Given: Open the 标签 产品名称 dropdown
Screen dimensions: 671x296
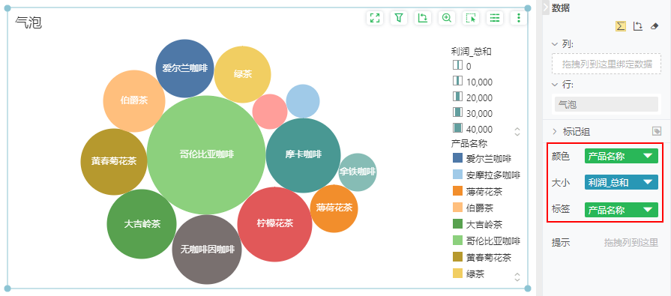Looking at the screenshot, I should click(621, 210).
